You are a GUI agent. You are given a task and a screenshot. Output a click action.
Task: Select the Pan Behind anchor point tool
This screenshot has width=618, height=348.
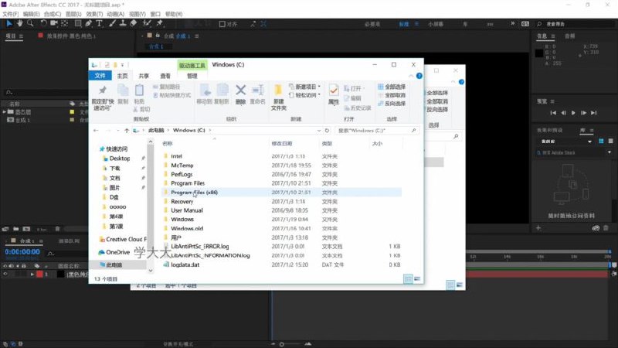pyautogui.click(x=65, y=24)
